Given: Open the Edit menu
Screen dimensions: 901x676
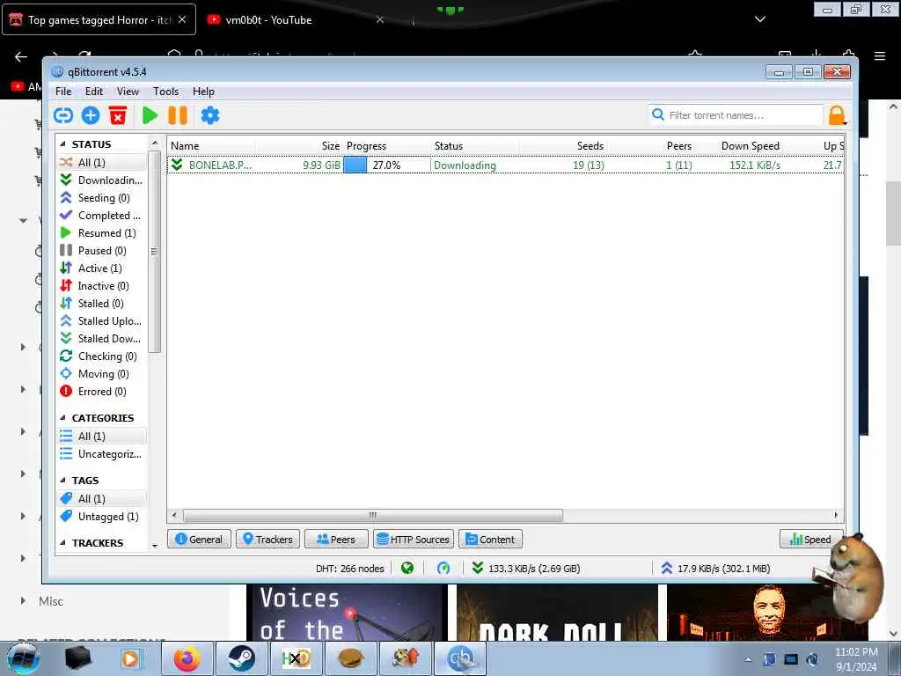Looking at the screenshot, I should point(93,92).
